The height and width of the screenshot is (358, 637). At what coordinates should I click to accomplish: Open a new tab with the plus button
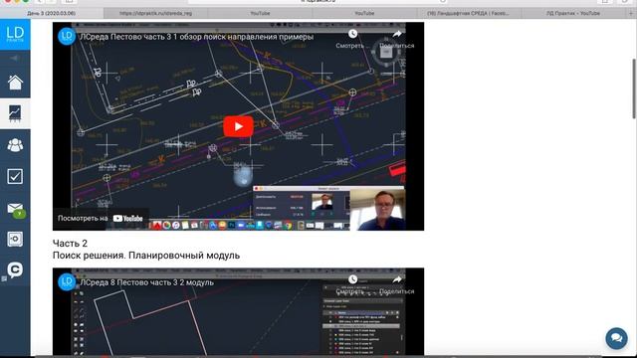click(x=631, y=13)
